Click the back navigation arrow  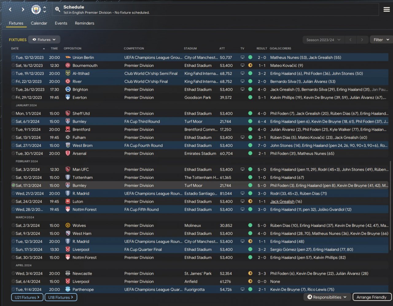tap(10, 10)
